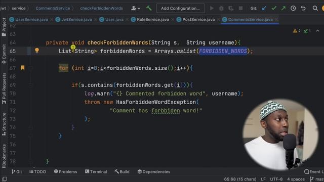This screenshot has height=182, width=324.
Task: Open the Bookmarks tool window
Action: point(4,156)
